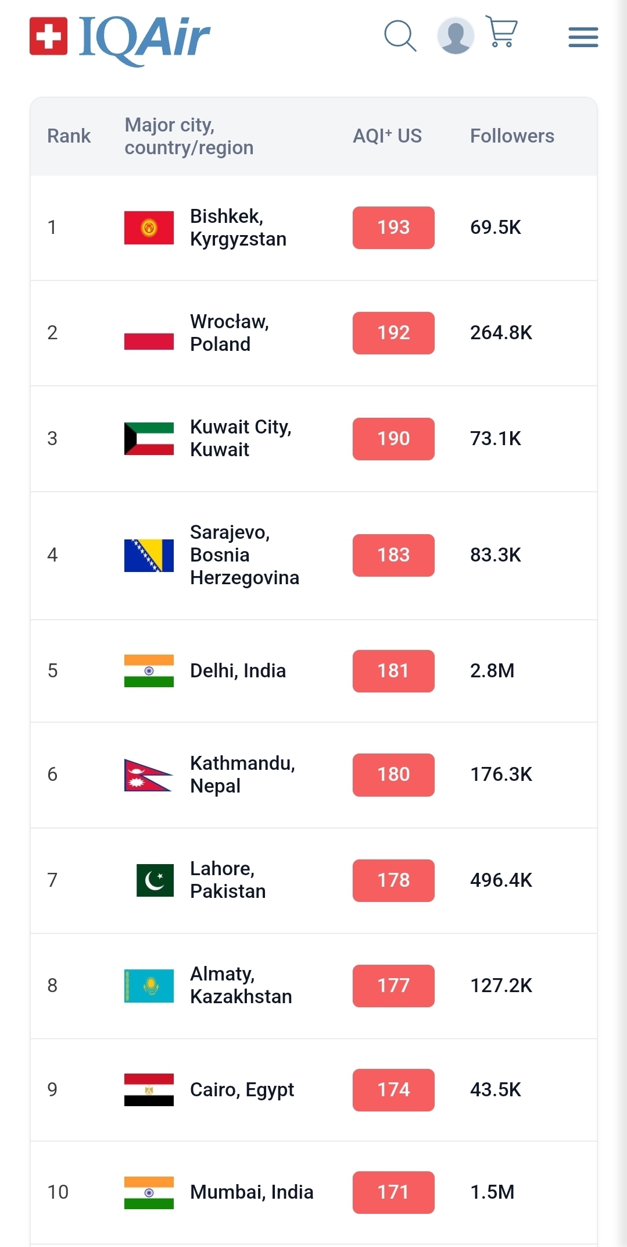Open Bishkek, Kyrgyzstan city page
627x1247 pixels.
[x=238, y=228]
